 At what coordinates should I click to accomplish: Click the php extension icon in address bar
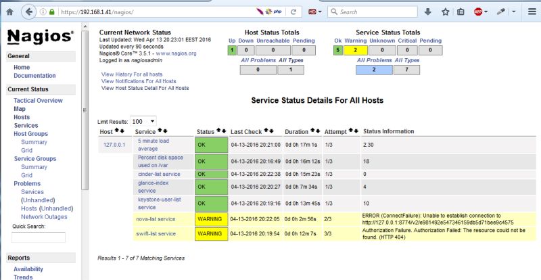(x=277, y=11)
